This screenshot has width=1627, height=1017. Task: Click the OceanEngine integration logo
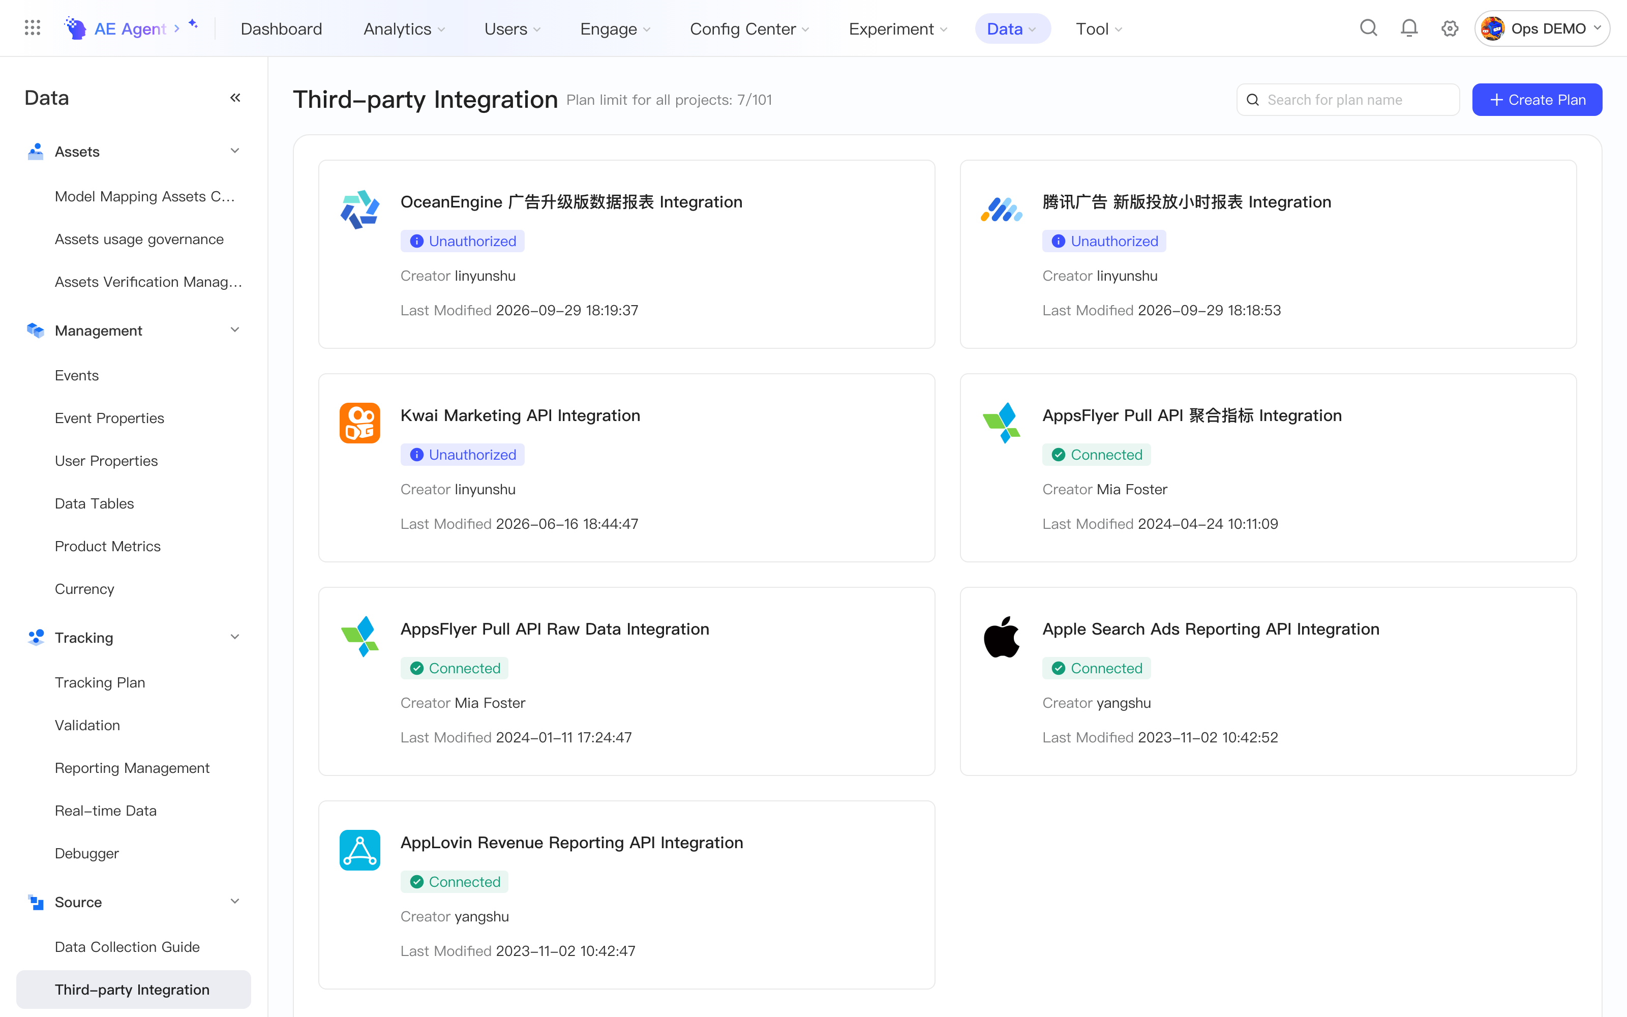359,209
